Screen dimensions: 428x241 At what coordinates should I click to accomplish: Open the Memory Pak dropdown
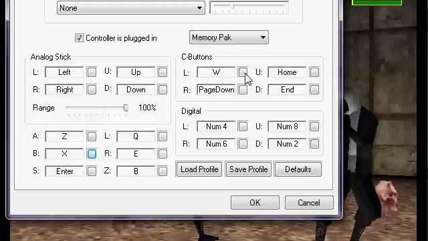[229, 37]
